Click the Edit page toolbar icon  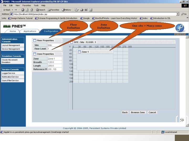pos(86,10)
